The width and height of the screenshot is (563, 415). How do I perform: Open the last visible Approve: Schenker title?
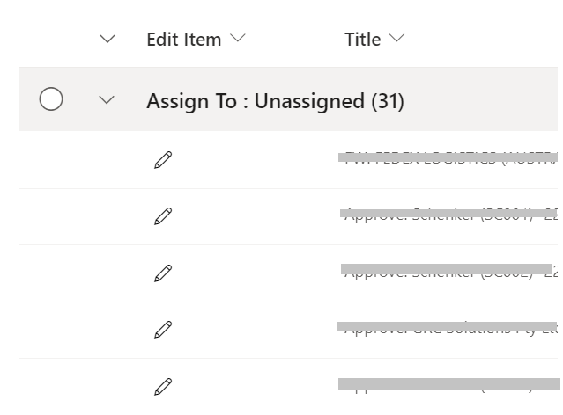click(450, 386)
